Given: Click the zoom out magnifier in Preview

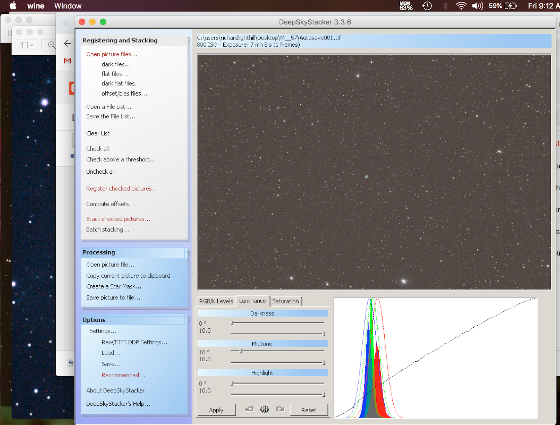Looking at the screenshot, I should click(x=51, y=45).
